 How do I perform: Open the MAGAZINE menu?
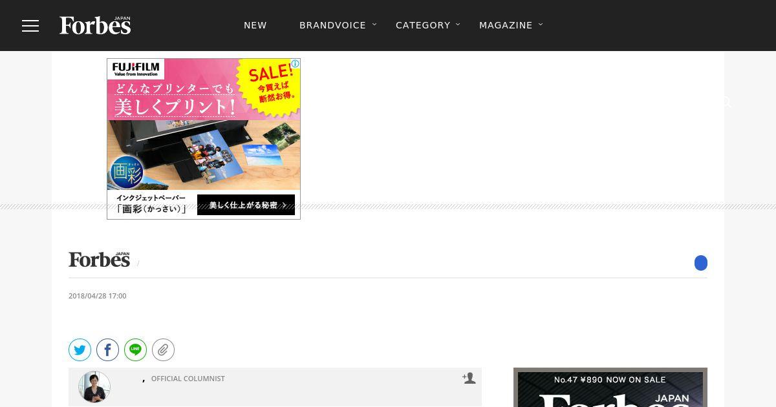(506, 25)
